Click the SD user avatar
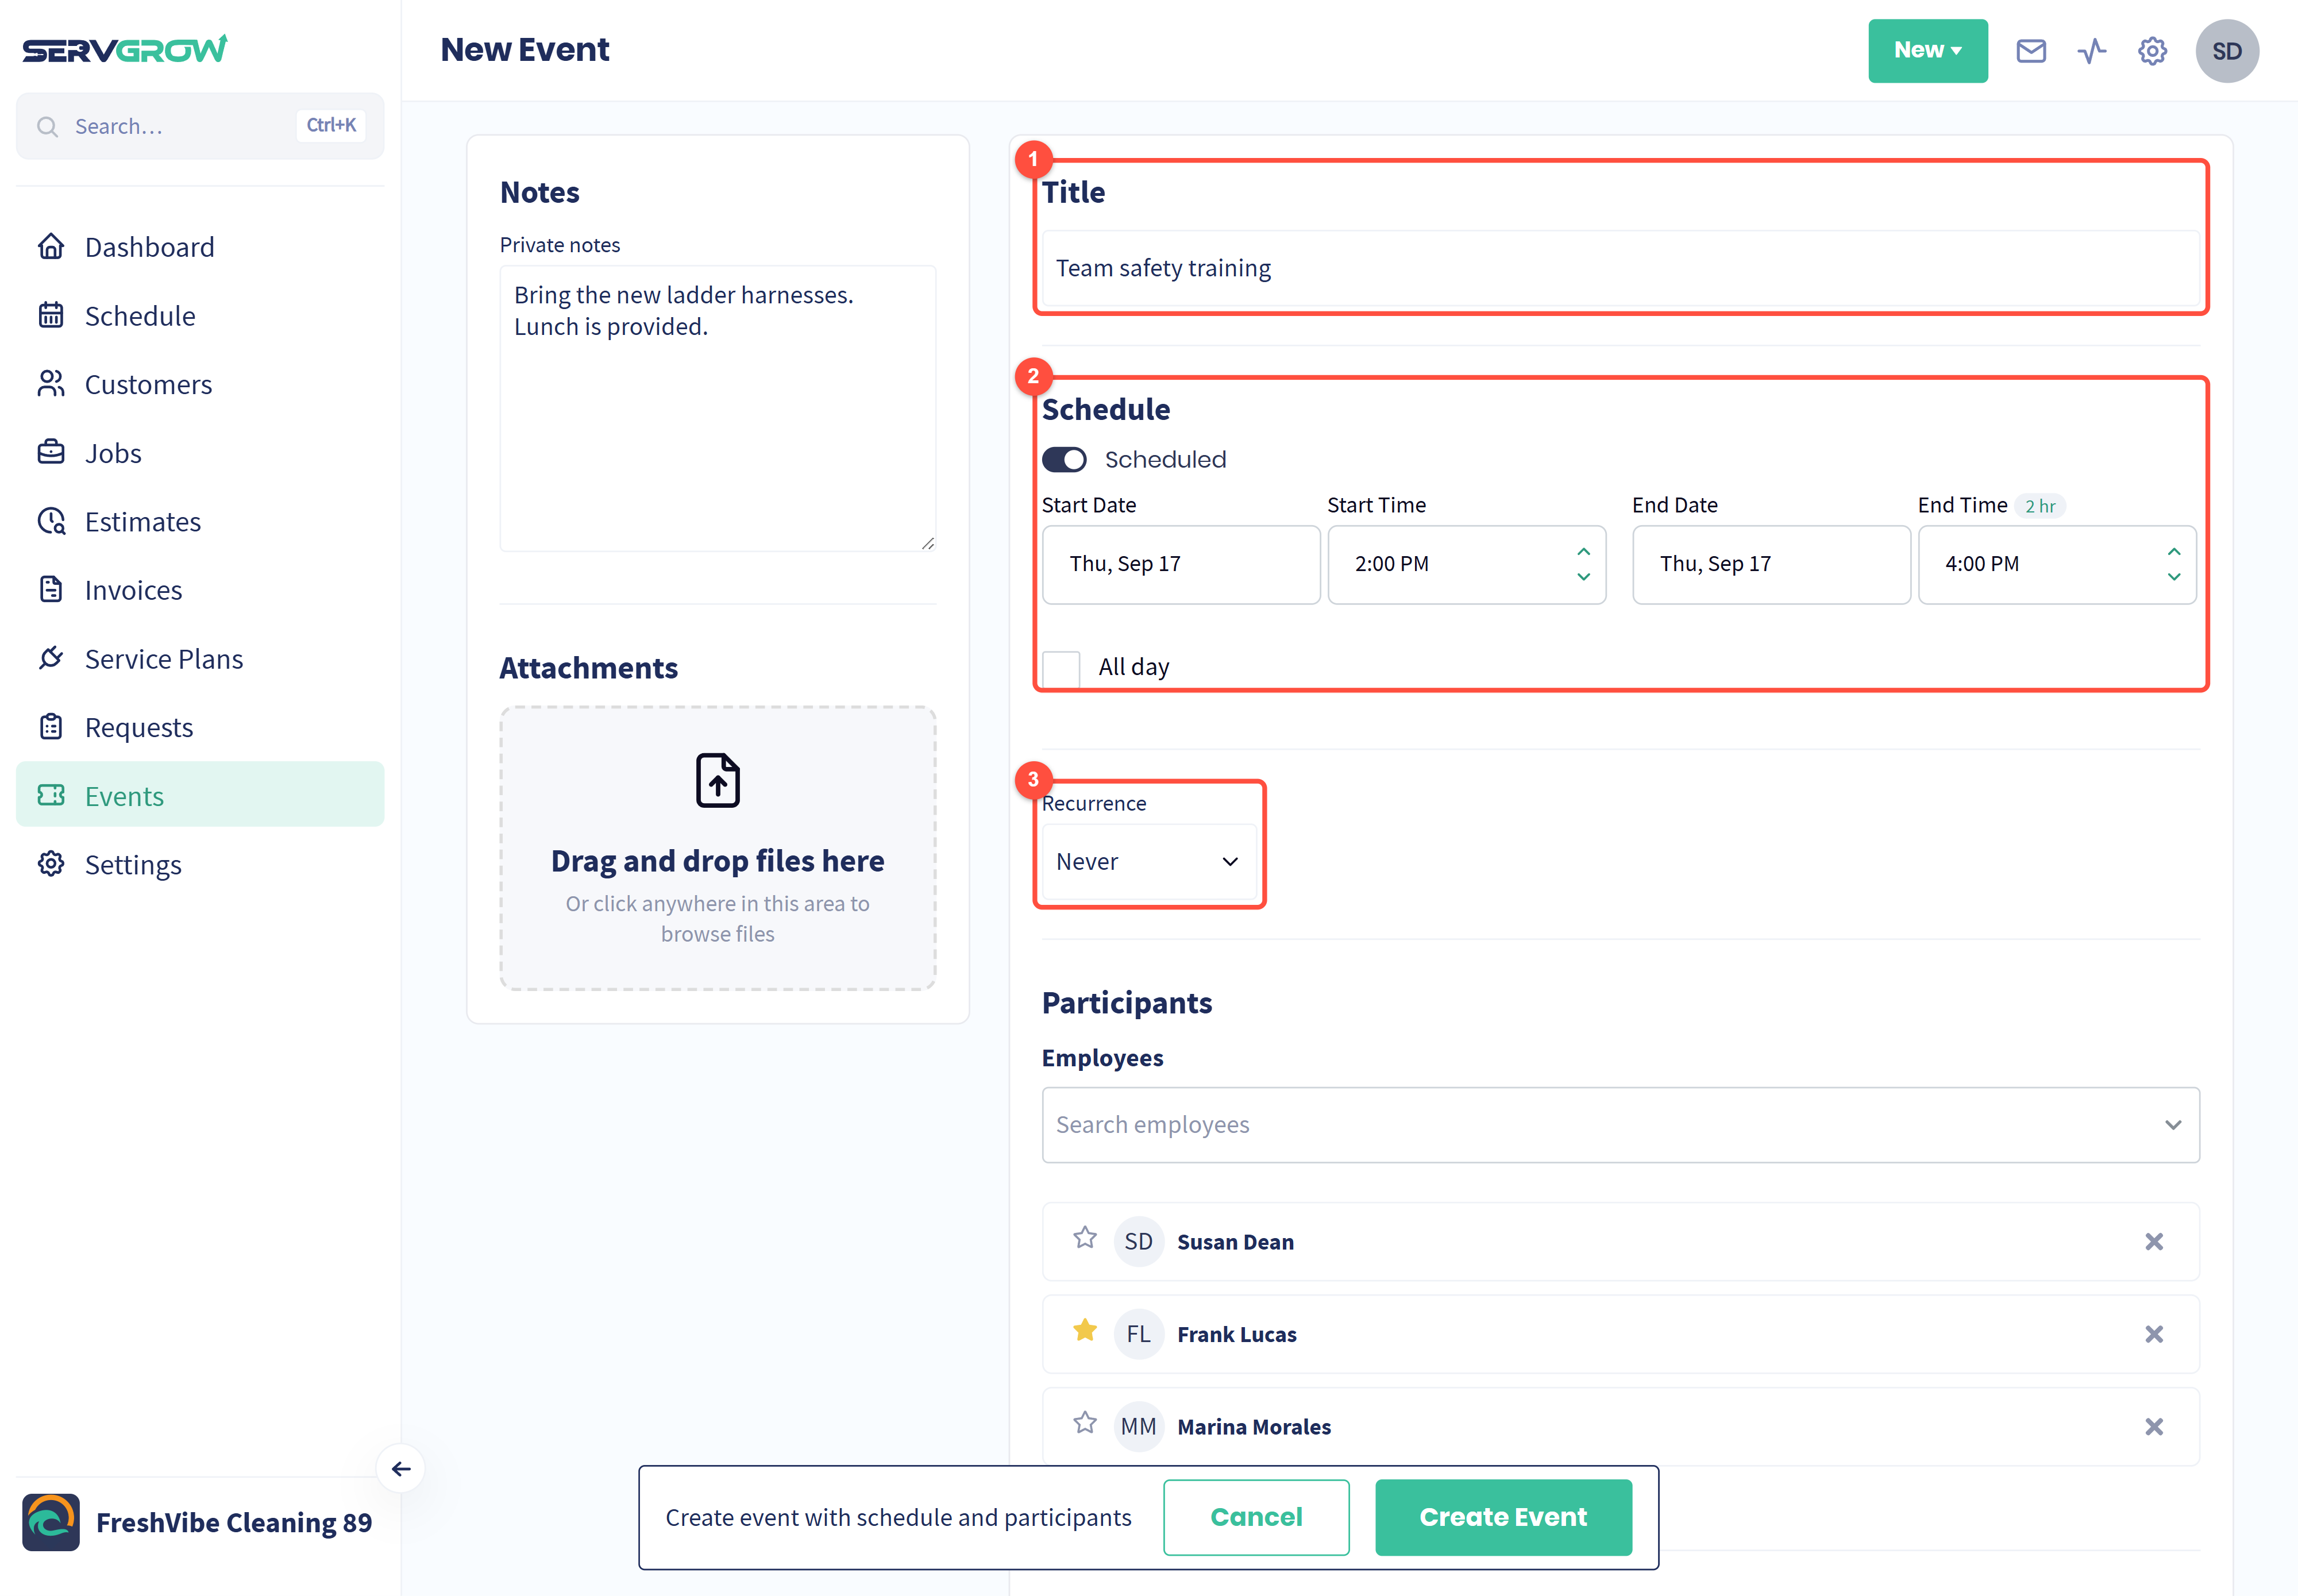Image resolution: width=2298 pixels, height=1596 pixels. (2226, 51)
